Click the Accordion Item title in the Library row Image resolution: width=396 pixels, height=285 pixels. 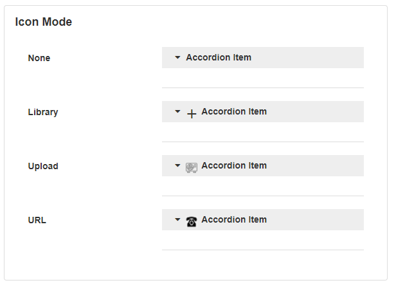click(234, 112)
